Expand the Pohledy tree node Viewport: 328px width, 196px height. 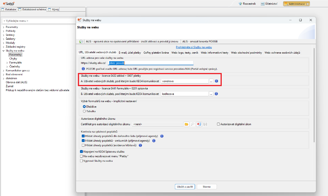(4, 31)
